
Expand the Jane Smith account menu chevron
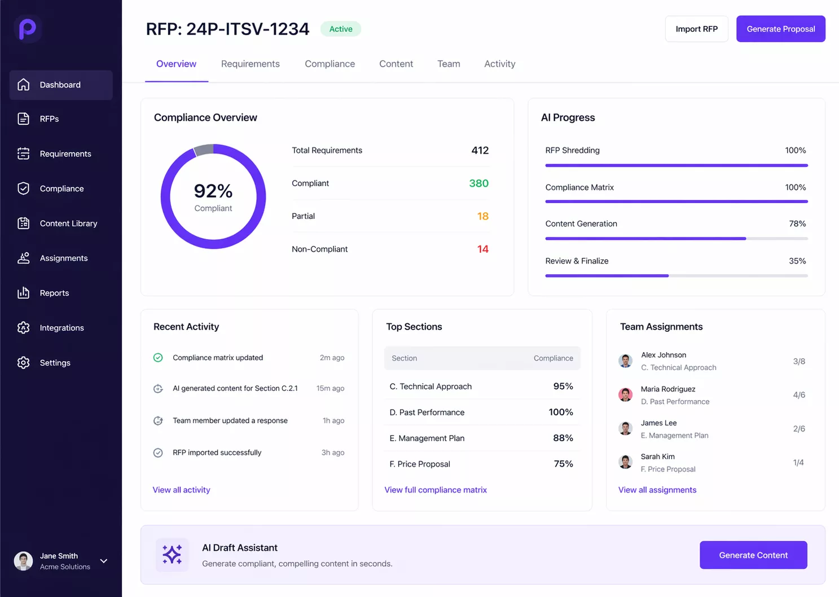104,561
